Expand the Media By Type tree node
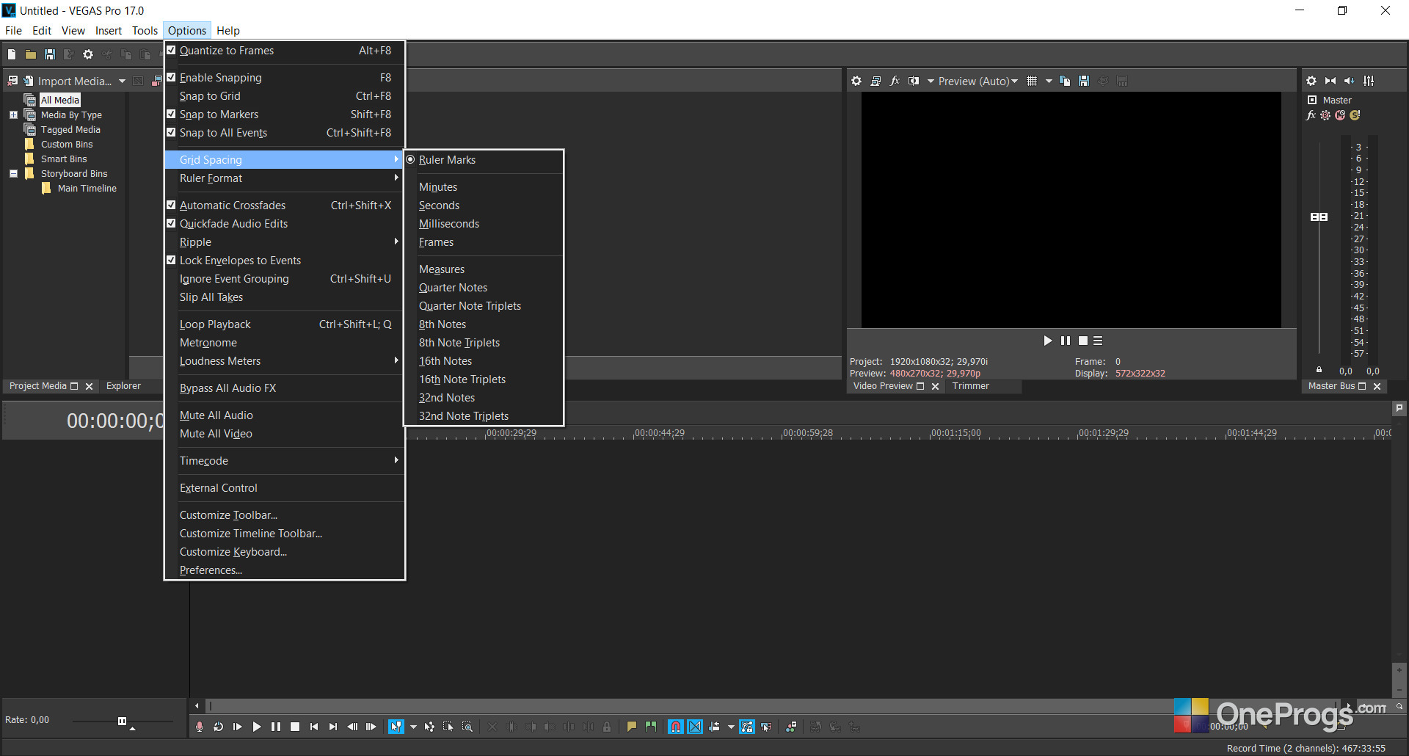Image resolution: width=1409 pixels, height=756 pixels. coord(13,115)
